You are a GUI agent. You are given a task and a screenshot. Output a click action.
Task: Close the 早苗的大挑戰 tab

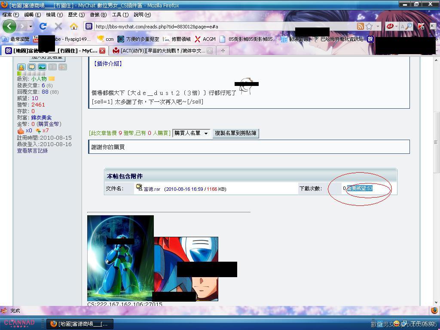[x=210, y=51]
